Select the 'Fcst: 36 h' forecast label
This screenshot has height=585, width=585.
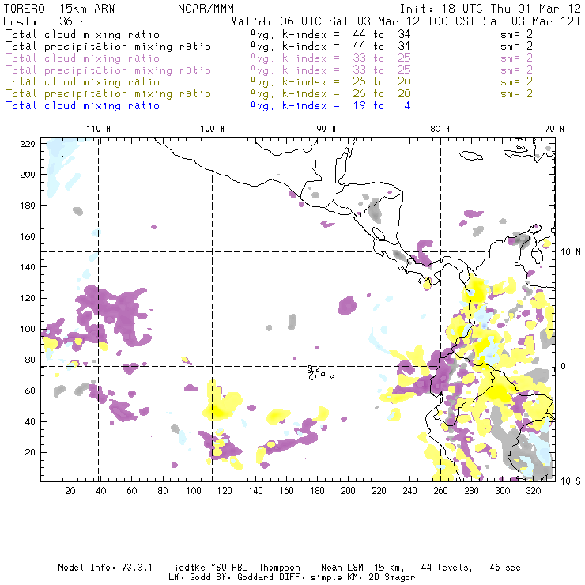[44, 21]
